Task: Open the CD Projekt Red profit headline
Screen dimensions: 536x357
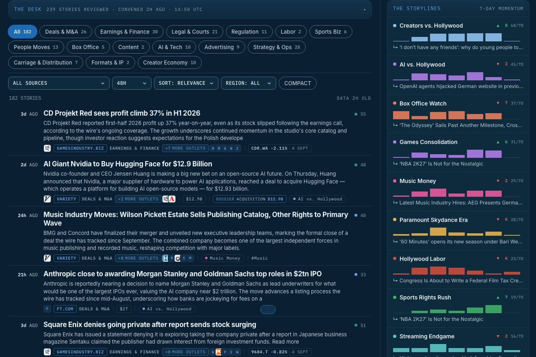Action: coord(122,113)
